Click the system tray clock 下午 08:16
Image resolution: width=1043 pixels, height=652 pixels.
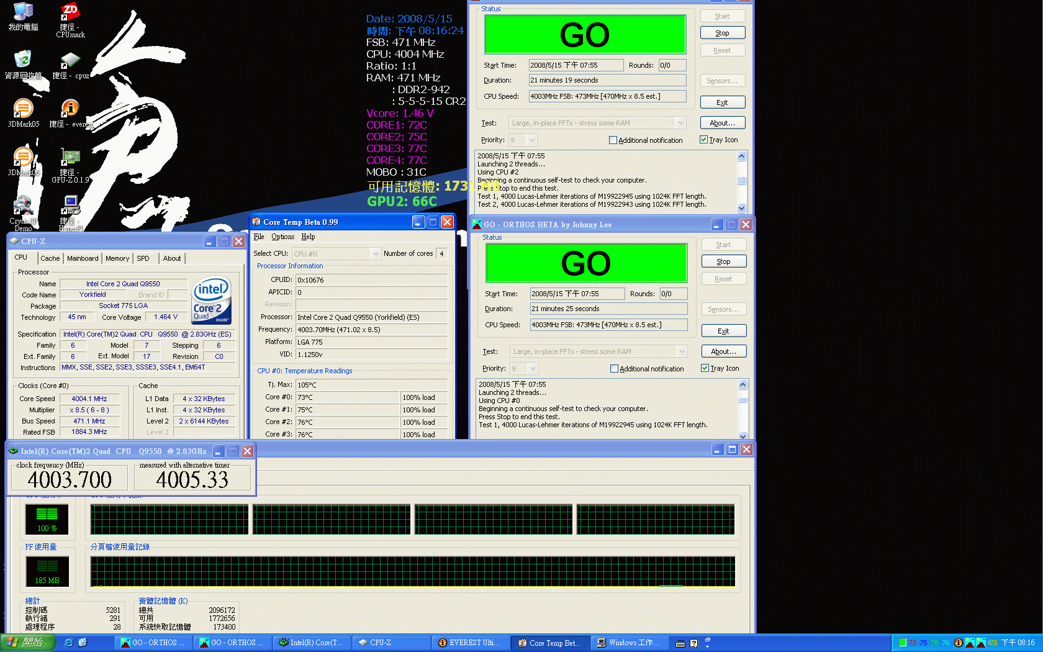1018,643
